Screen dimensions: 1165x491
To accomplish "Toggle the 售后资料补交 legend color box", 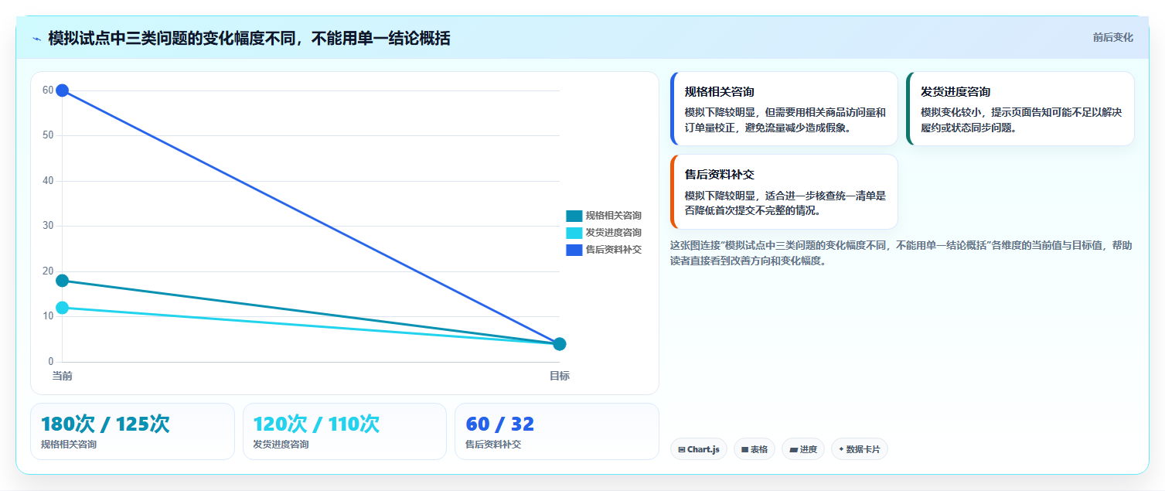I will point(574,250).
